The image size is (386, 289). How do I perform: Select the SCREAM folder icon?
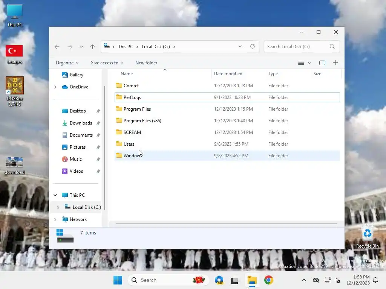[119, 132]
